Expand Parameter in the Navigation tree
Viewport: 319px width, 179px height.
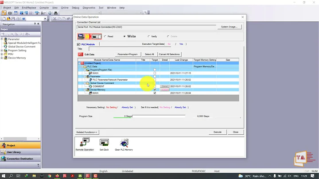click(x=2, y=39)
